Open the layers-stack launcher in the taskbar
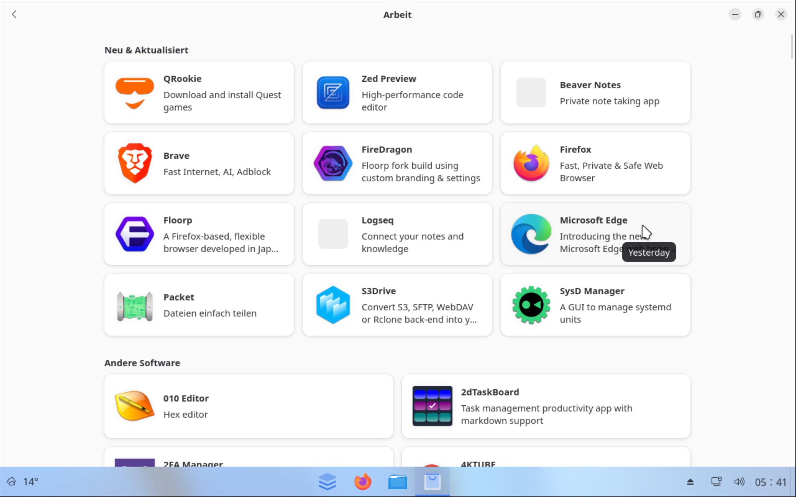796x497 pixels. tap(327, 482)
